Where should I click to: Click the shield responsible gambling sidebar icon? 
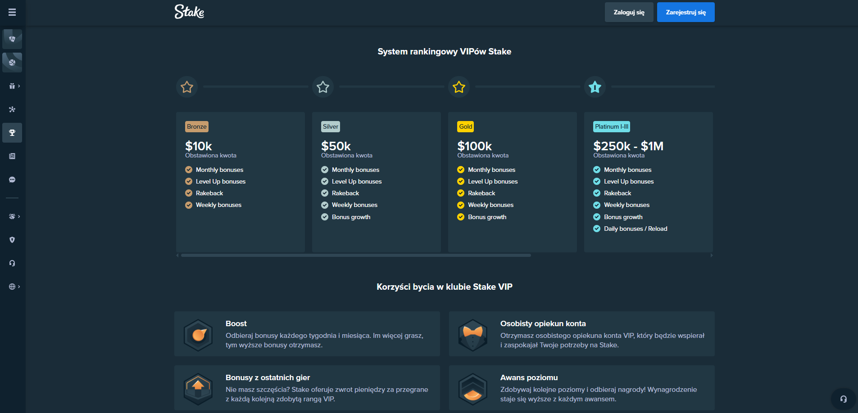12,240
